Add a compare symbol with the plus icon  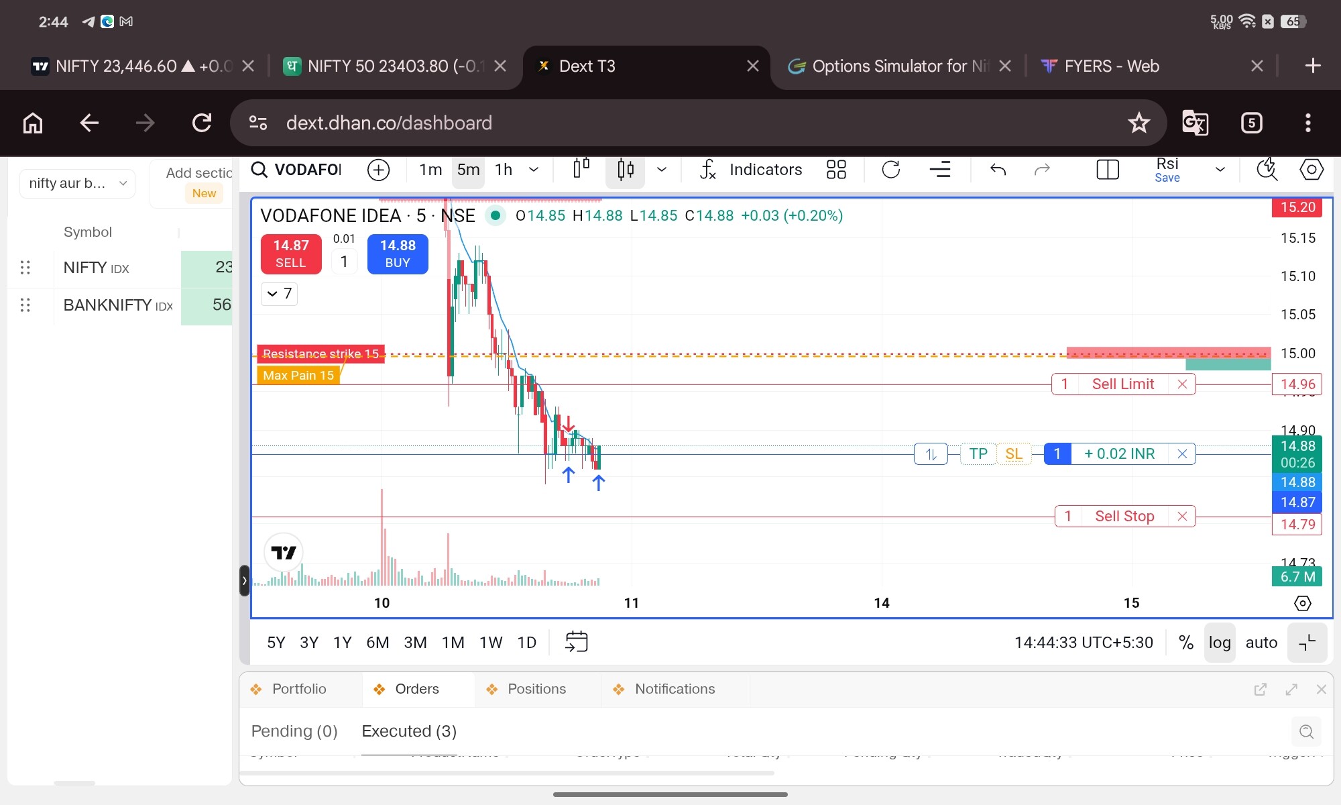point(379,170)
